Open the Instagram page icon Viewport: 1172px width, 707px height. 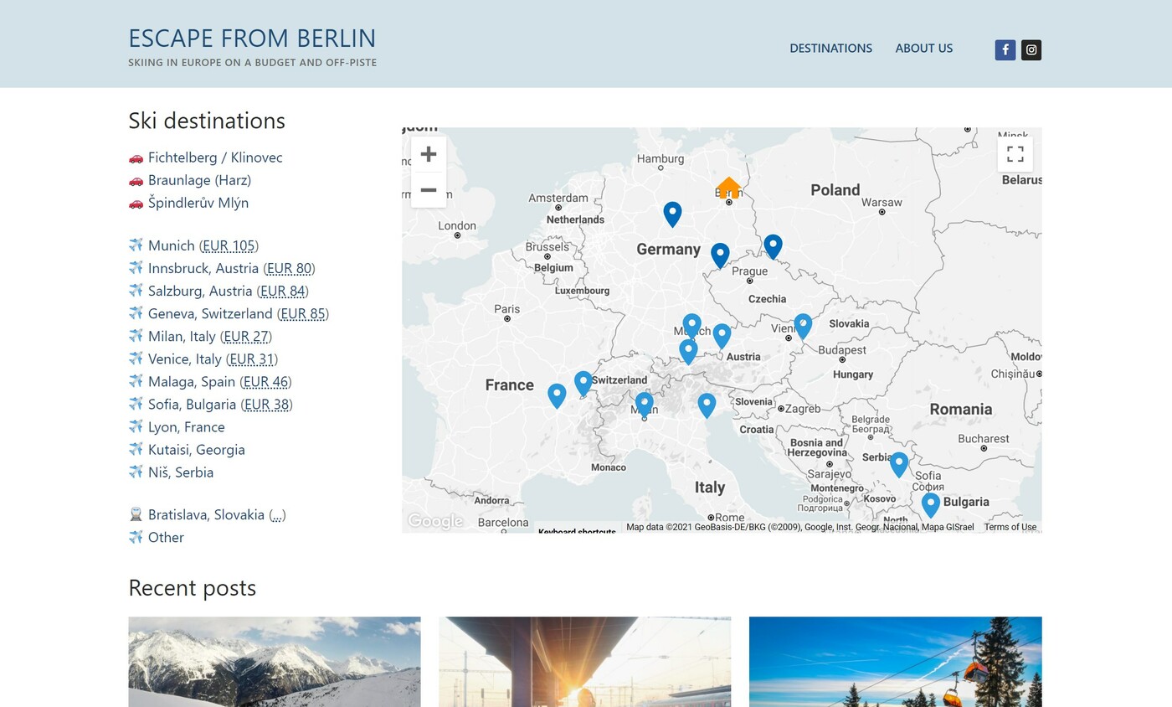[1031, 49]
